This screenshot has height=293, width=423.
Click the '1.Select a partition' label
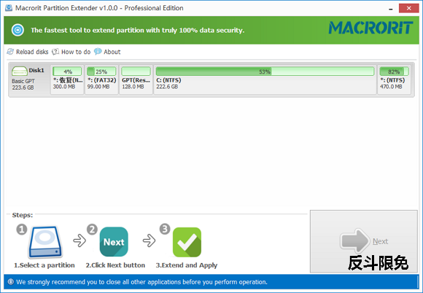tap(44, 265)
